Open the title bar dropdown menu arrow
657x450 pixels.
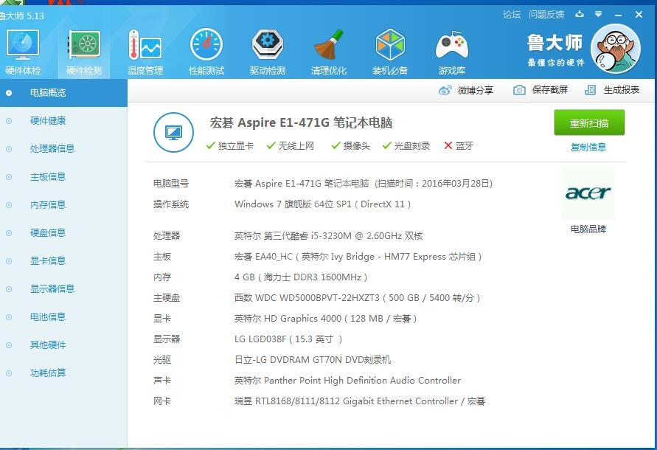(598, 14)
